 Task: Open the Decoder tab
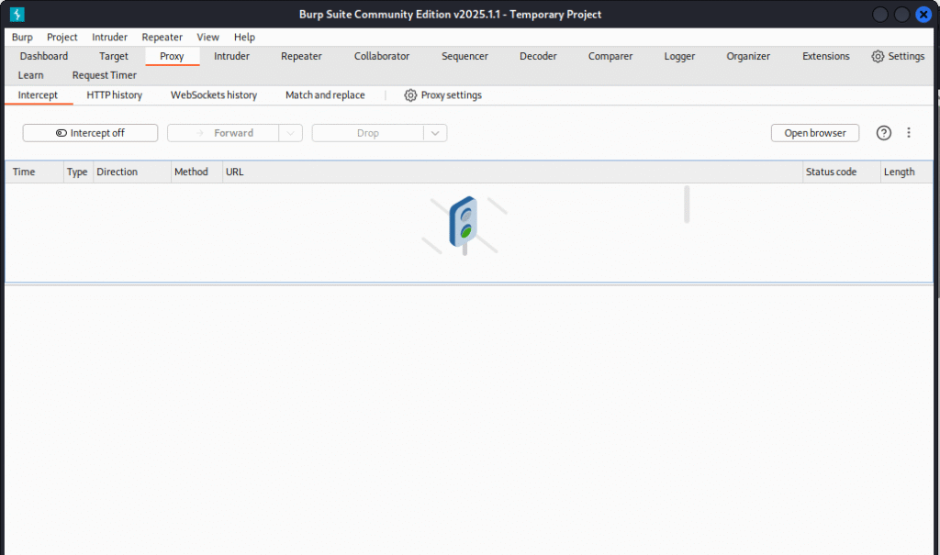click(x=538, y=56)
